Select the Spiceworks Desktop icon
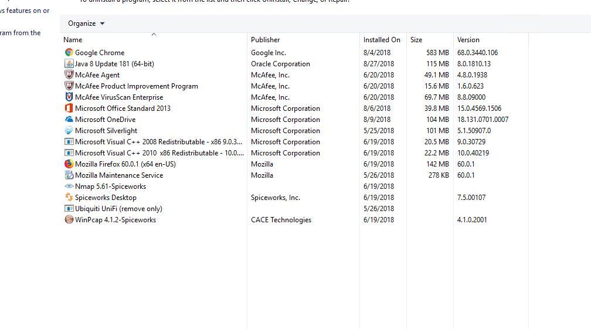Viewport: 591px width, 329px height. [69, 198]
